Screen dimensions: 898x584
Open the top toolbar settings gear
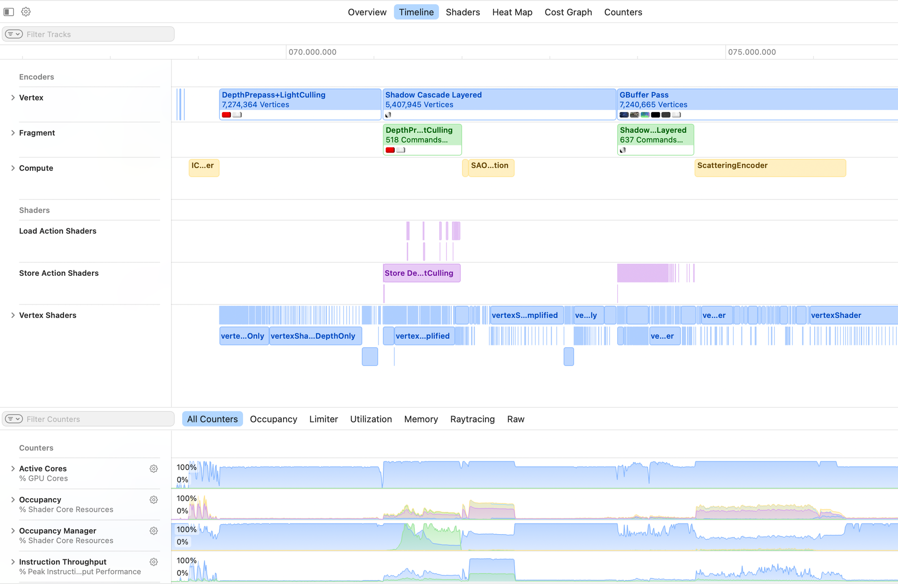point(26,12)
